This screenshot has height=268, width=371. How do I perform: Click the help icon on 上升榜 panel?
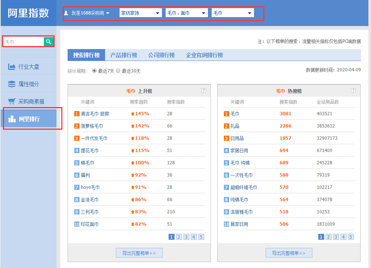(x=204, y=91)
